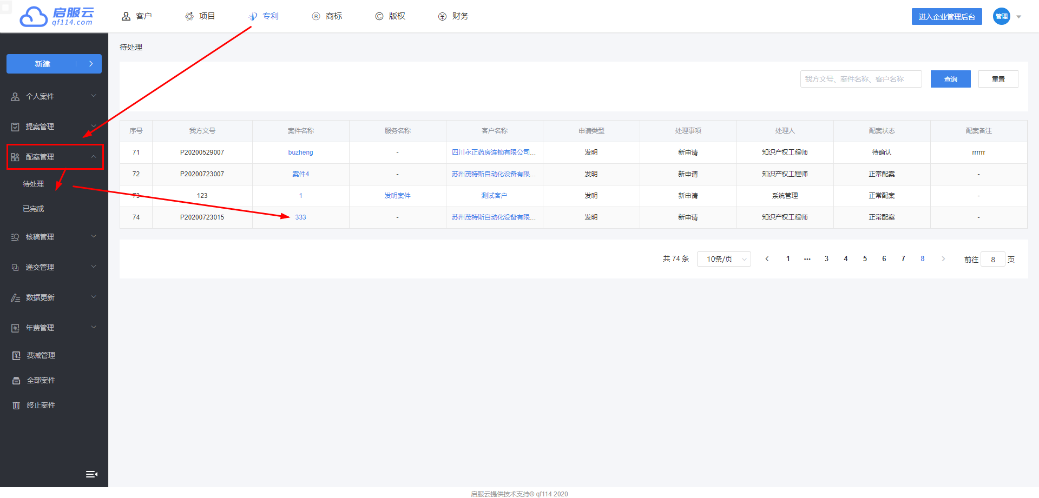1039x498 pixels.
Task: Expand the 提案管理 menu chevron
Action: 94,126
